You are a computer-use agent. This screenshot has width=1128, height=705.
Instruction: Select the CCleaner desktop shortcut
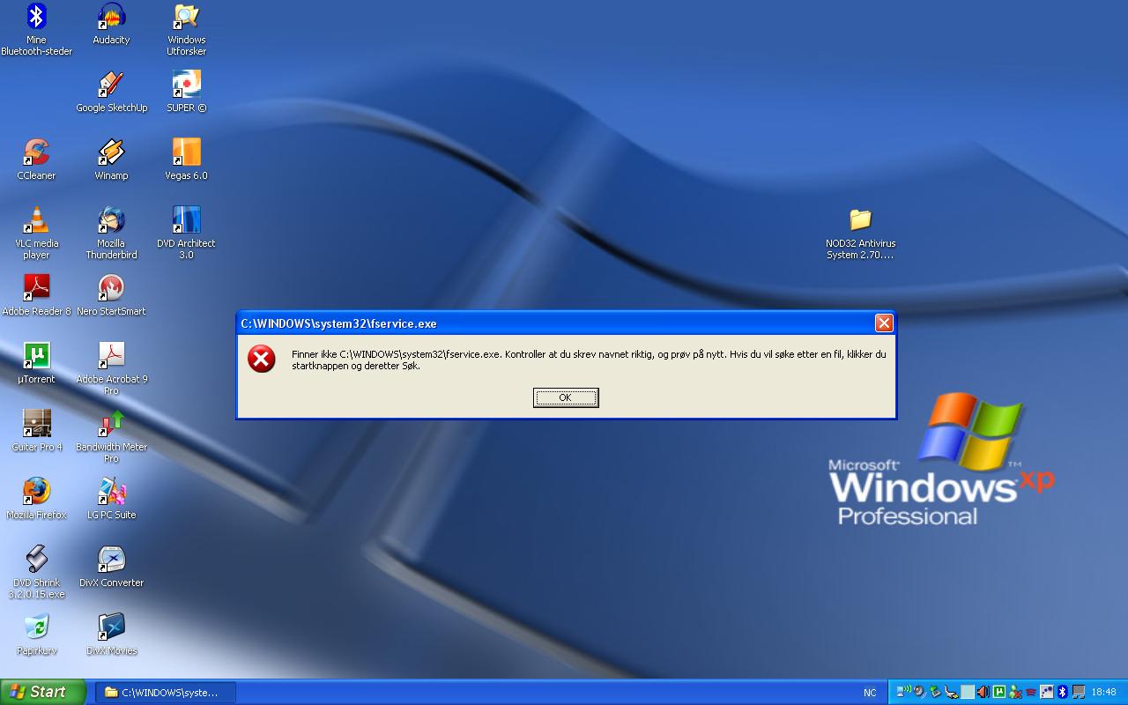(36, 160)
